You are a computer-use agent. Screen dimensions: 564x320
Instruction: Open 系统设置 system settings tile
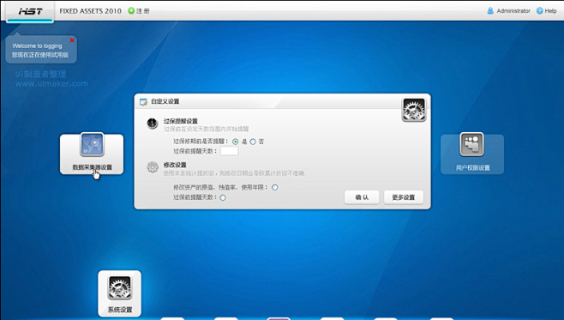click(119, 293)
